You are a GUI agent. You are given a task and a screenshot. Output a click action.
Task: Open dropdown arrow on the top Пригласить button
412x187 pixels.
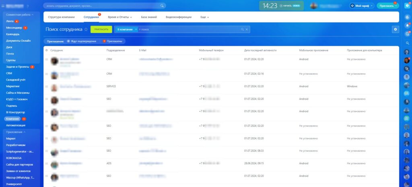[x=396, y=6]
